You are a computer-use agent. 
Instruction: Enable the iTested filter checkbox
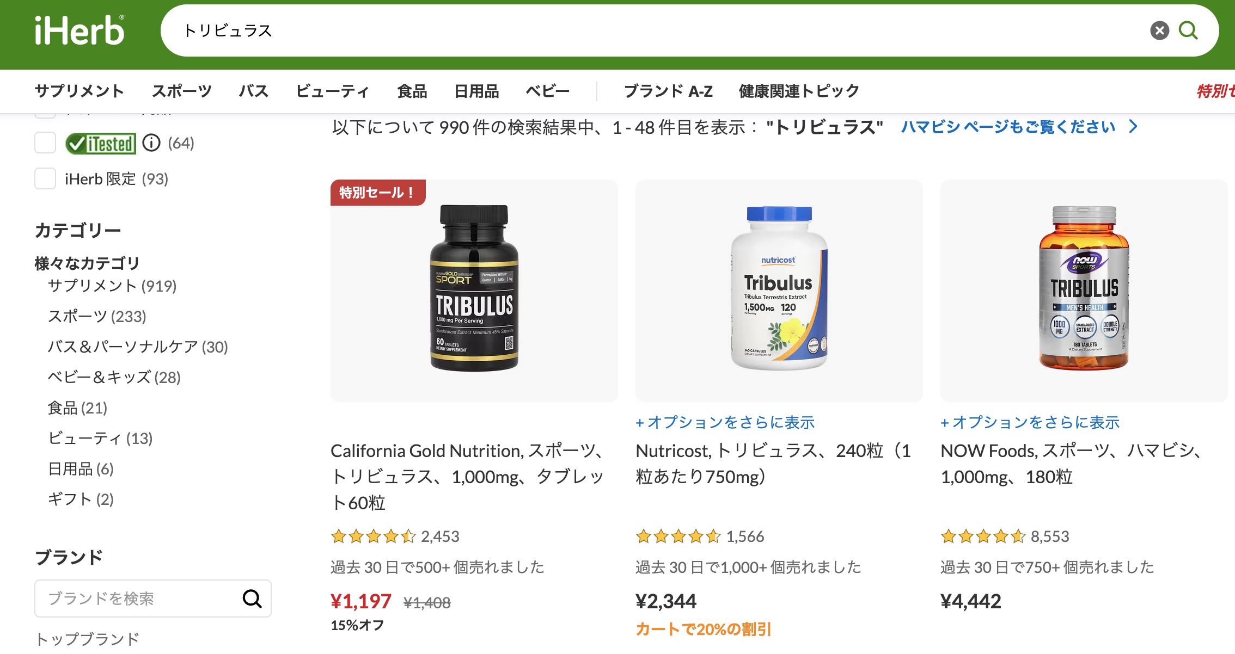(x=45, y=143)
